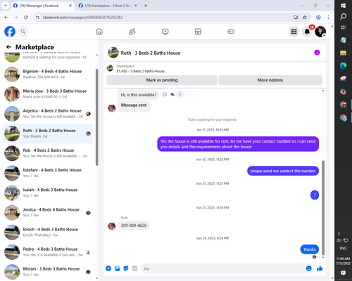
Task: Click More options button
Action: click(x=270, y=80)
